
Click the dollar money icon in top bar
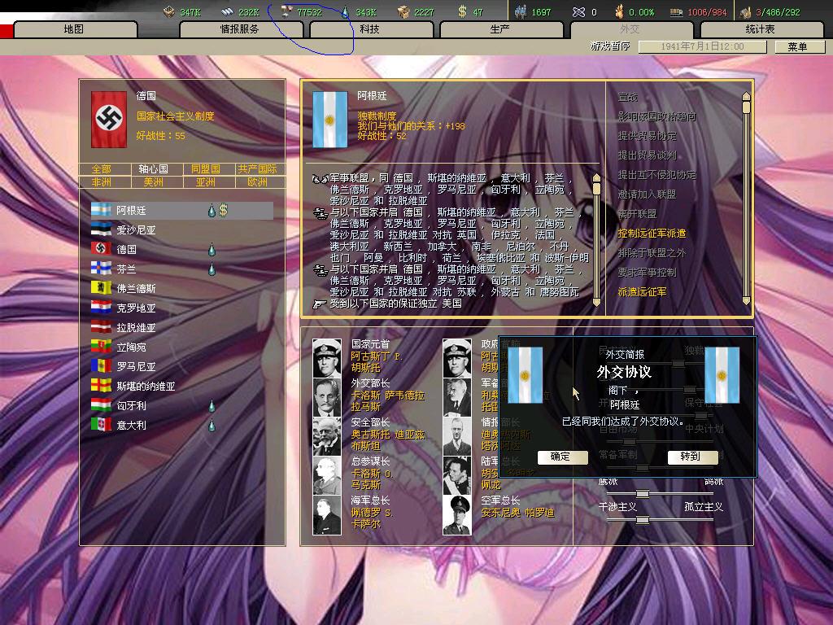pos(462,11)
